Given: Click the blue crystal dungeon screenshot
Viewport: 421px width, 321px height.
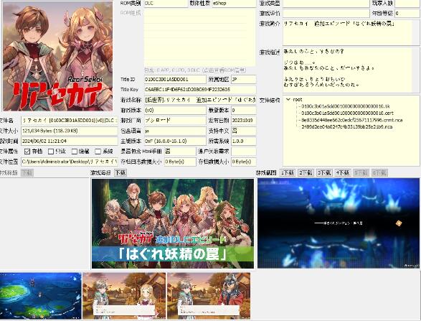Looking at the screenshot, I should point(339,223).
